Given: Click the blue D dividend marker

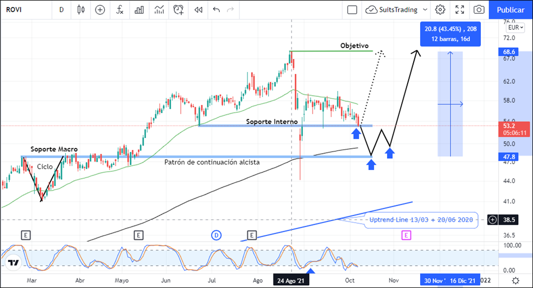Looking at the screenshot, I should coord(216,235).
